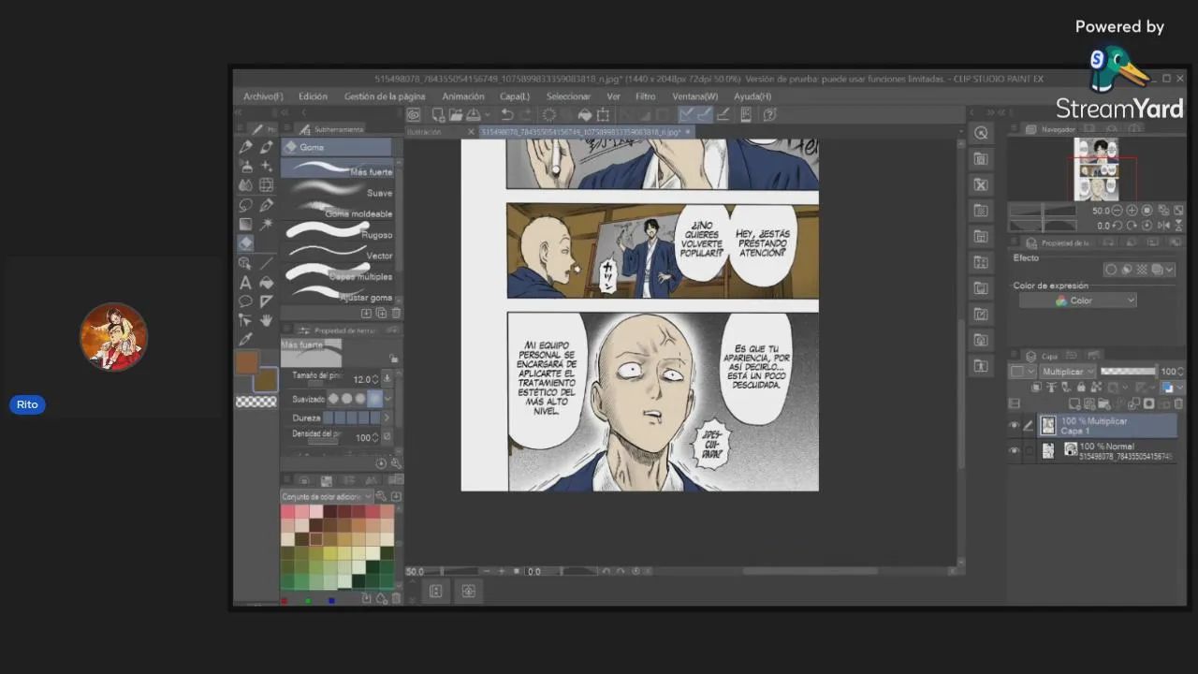
Task: Delete layer using trash icon in Layer panel
Action: point(1178,403)
